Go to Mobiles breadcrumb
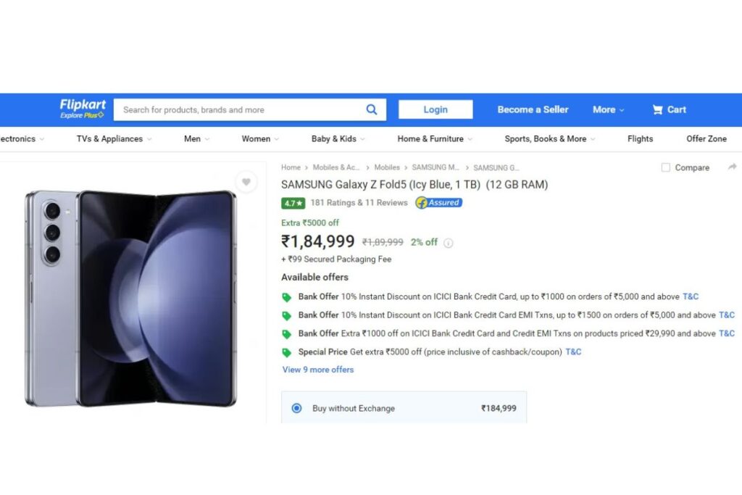 pos(387,167)
